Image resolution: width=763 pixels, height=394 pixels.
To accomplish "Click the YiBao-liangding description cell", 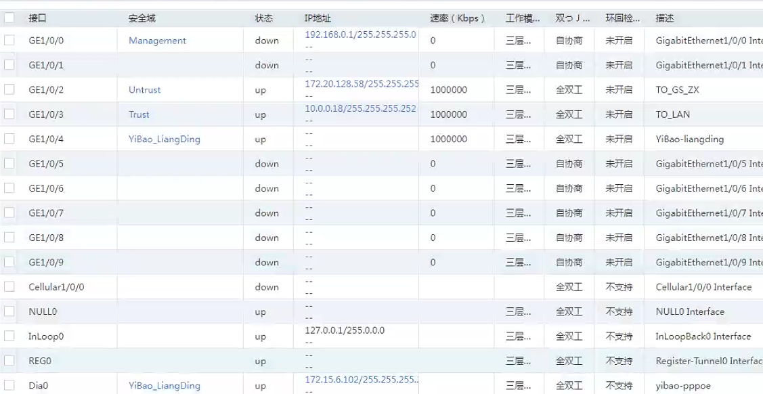I will click(690, 139).
